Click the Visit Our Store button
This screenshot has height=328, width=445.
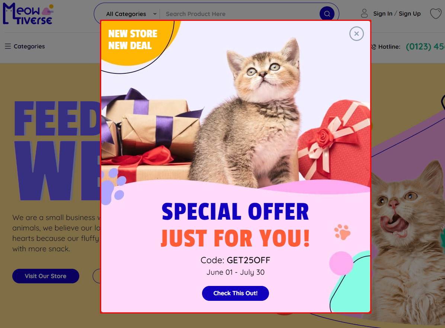[x=46, y=276]
